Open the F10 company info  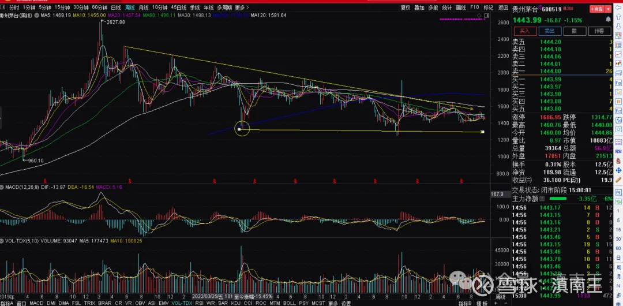(474, 8)
